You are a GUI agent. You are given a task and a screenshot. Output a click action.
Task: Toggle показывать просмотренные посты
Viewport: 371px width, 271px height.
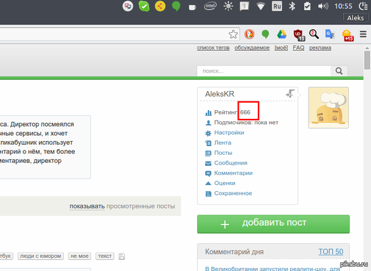(x=87, y=206)
